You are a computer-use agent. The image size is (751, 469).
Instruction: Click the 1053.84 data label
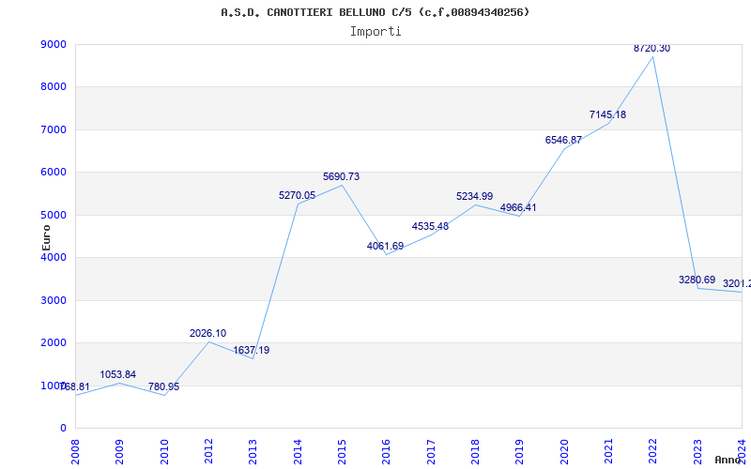[x=118, y=374]
